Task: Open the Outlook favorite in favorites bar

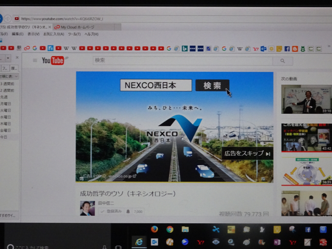Action: (x=264, y=49)
